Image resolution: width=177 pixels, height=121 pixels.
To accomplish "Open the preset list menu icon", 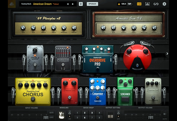I will pyautogui.click(x=81, y=4).
